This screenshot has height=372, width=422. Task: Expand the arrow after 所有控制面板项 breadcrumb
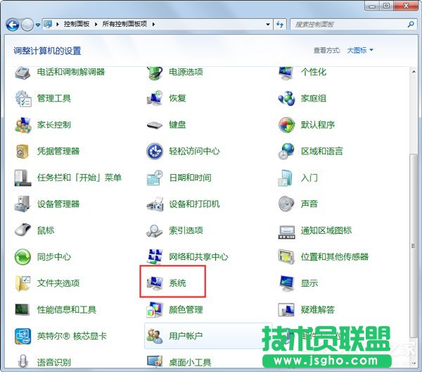point(153,24)
